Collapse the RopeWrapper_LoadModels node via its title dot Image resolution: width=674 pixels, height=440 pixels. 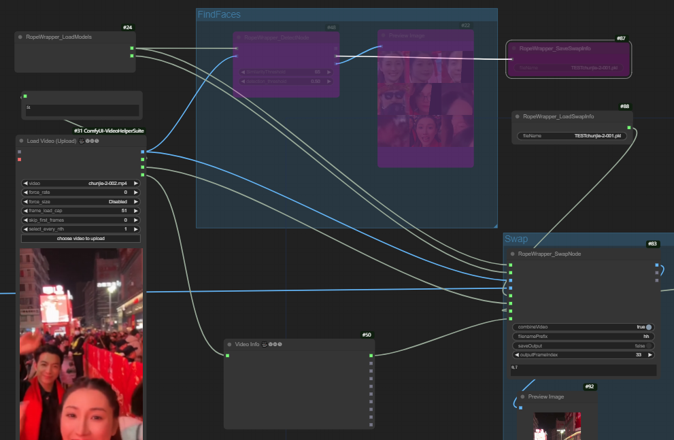point(20,37)
